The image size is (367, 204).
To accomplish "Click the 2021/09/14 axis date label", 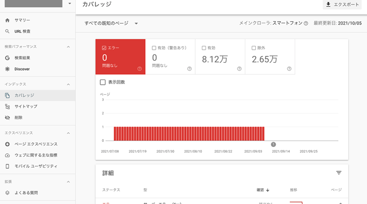I will pos(280,152).
